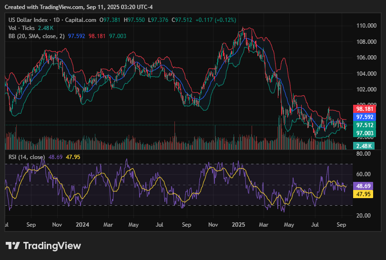
Task: Click the purple RSI value 48.69 in legend
Action: pos(55,157)
